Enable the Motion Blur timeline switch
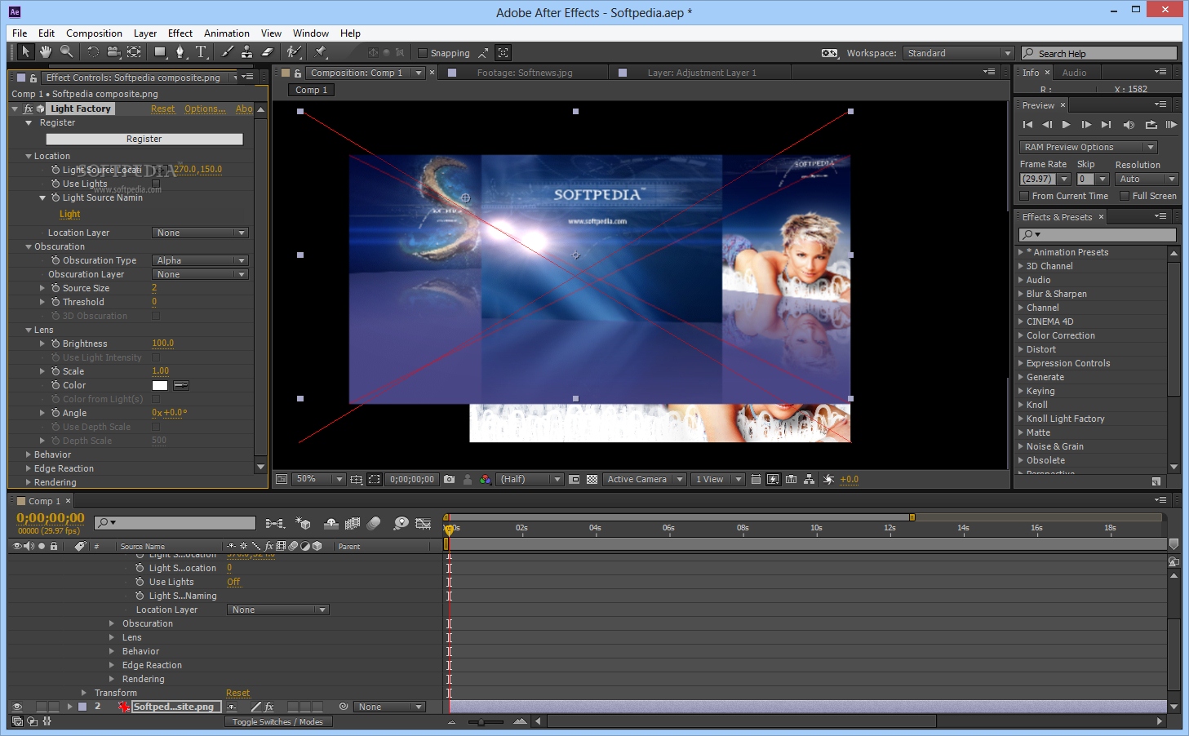The width and height of the screenshot is (1189, 736). click(x=374, y=523)
